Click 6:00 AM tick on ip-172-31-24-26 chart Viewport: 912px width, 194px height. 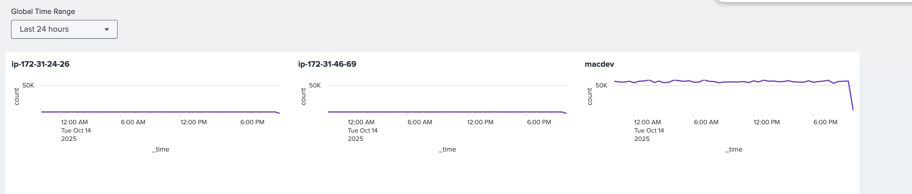pos(133,122)
